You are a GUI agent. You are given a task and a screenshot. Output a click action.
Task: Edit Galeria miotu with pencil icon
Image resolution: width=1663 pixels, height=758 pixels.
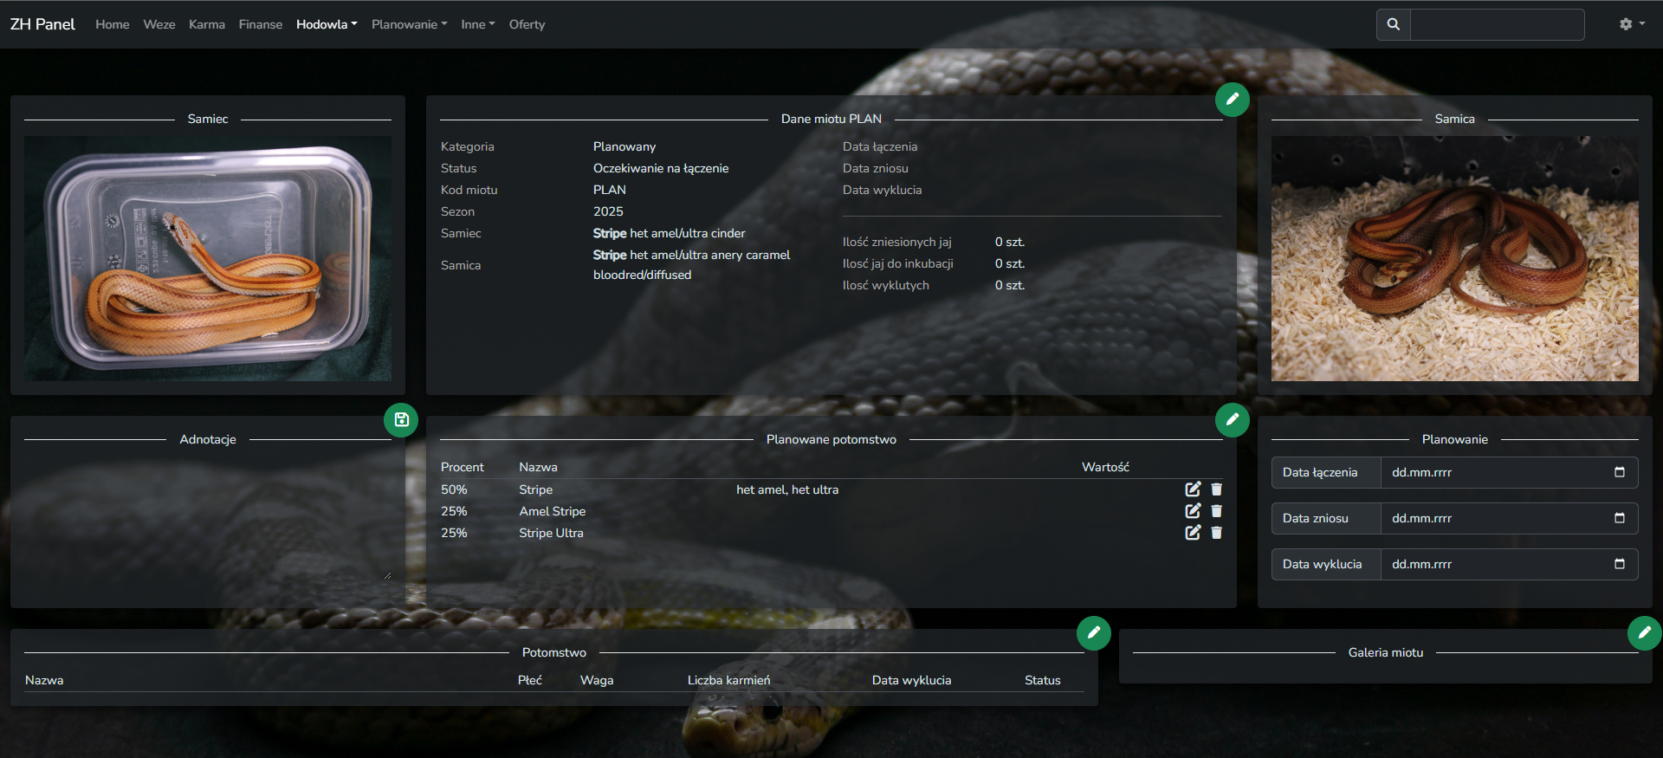[x=1644, y=632]
